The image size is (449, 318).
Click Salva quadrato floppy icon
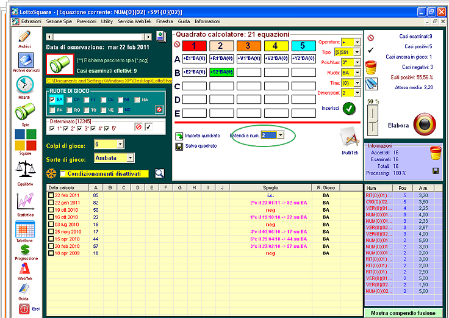[179, 146]
